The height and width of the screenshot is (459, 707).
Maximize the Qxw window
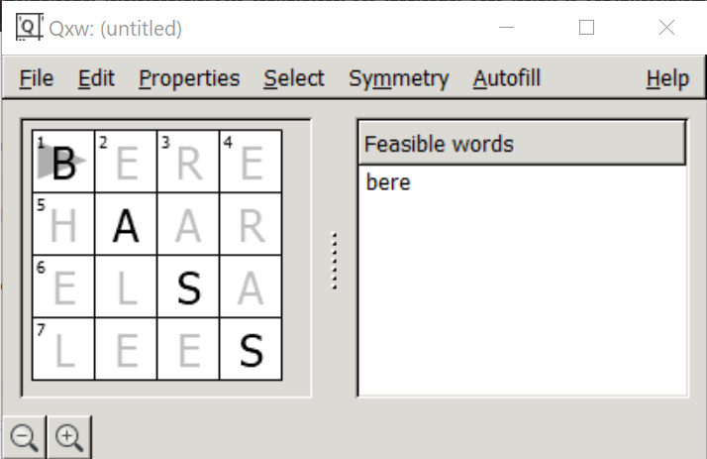[586, 28]
